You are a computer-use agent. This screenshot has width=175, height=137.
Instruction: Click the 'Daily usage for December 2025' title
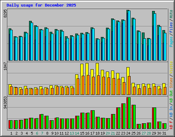tap(41, 5)
